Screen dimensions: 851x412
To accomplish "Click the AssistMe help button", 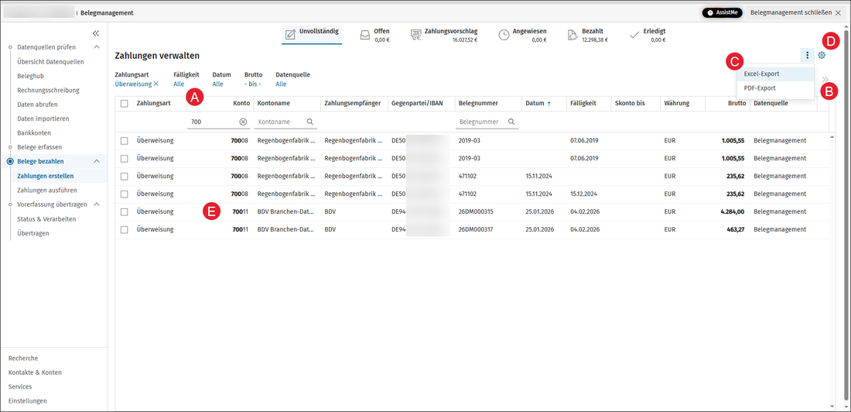I will 722,12.
